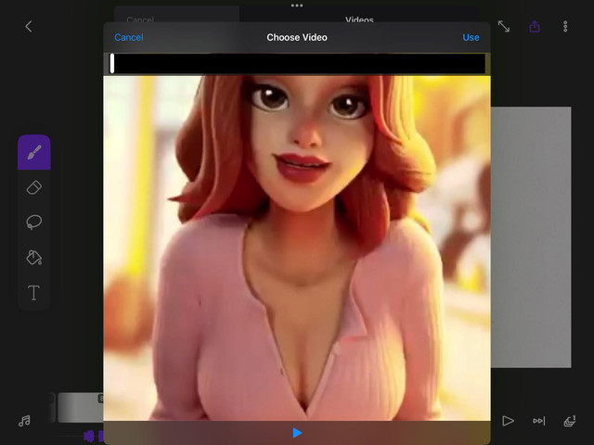Select the Brush tool

[34, 152]
